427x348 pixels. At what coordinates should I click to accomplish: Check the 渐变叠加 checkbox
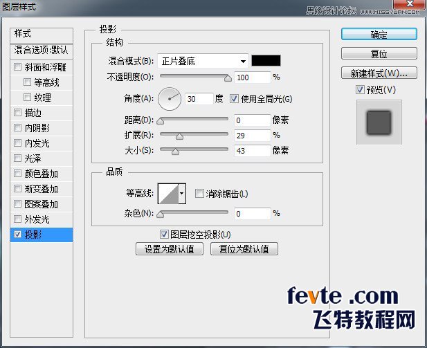coord(17,189)
